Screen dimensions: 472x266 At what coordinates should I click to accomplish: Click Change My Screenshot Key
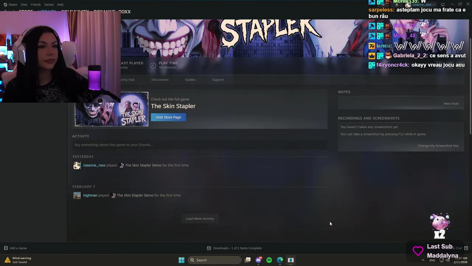(x=438, y=146)
